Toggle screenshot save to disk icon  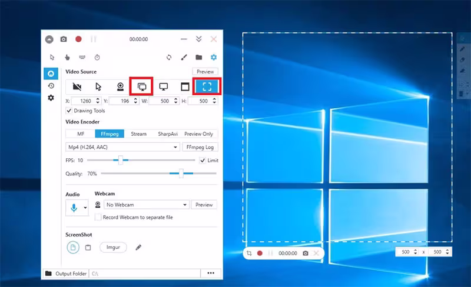click(72, 248)
